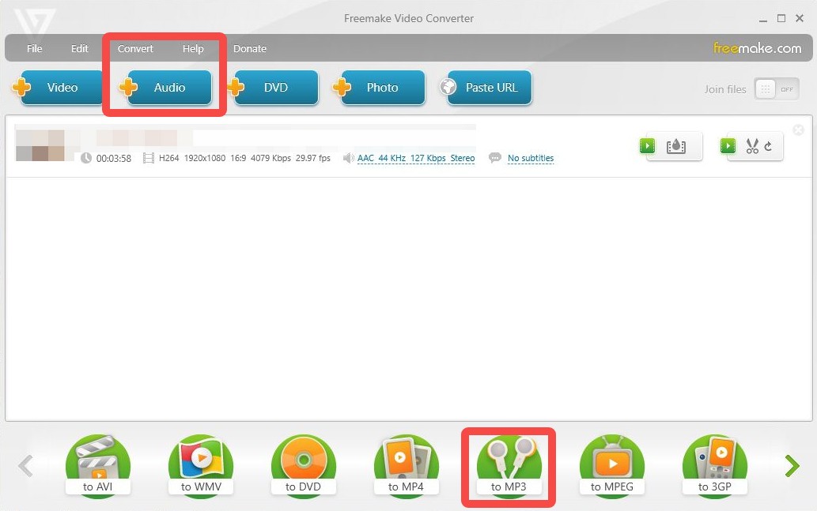Image resolution: width=817 pixels, height=511 pixels.
Task: Open the cut and rotate video editor
Action: (751, 146)
